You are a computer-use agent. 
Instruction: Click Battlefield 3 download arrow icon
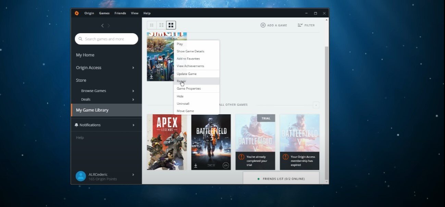point(196,166)
